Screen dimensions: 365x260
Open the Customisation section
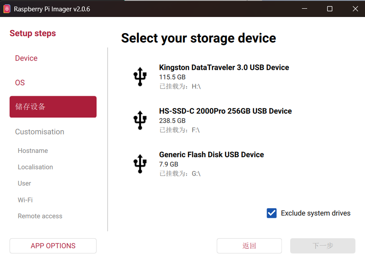pos(40,132)
